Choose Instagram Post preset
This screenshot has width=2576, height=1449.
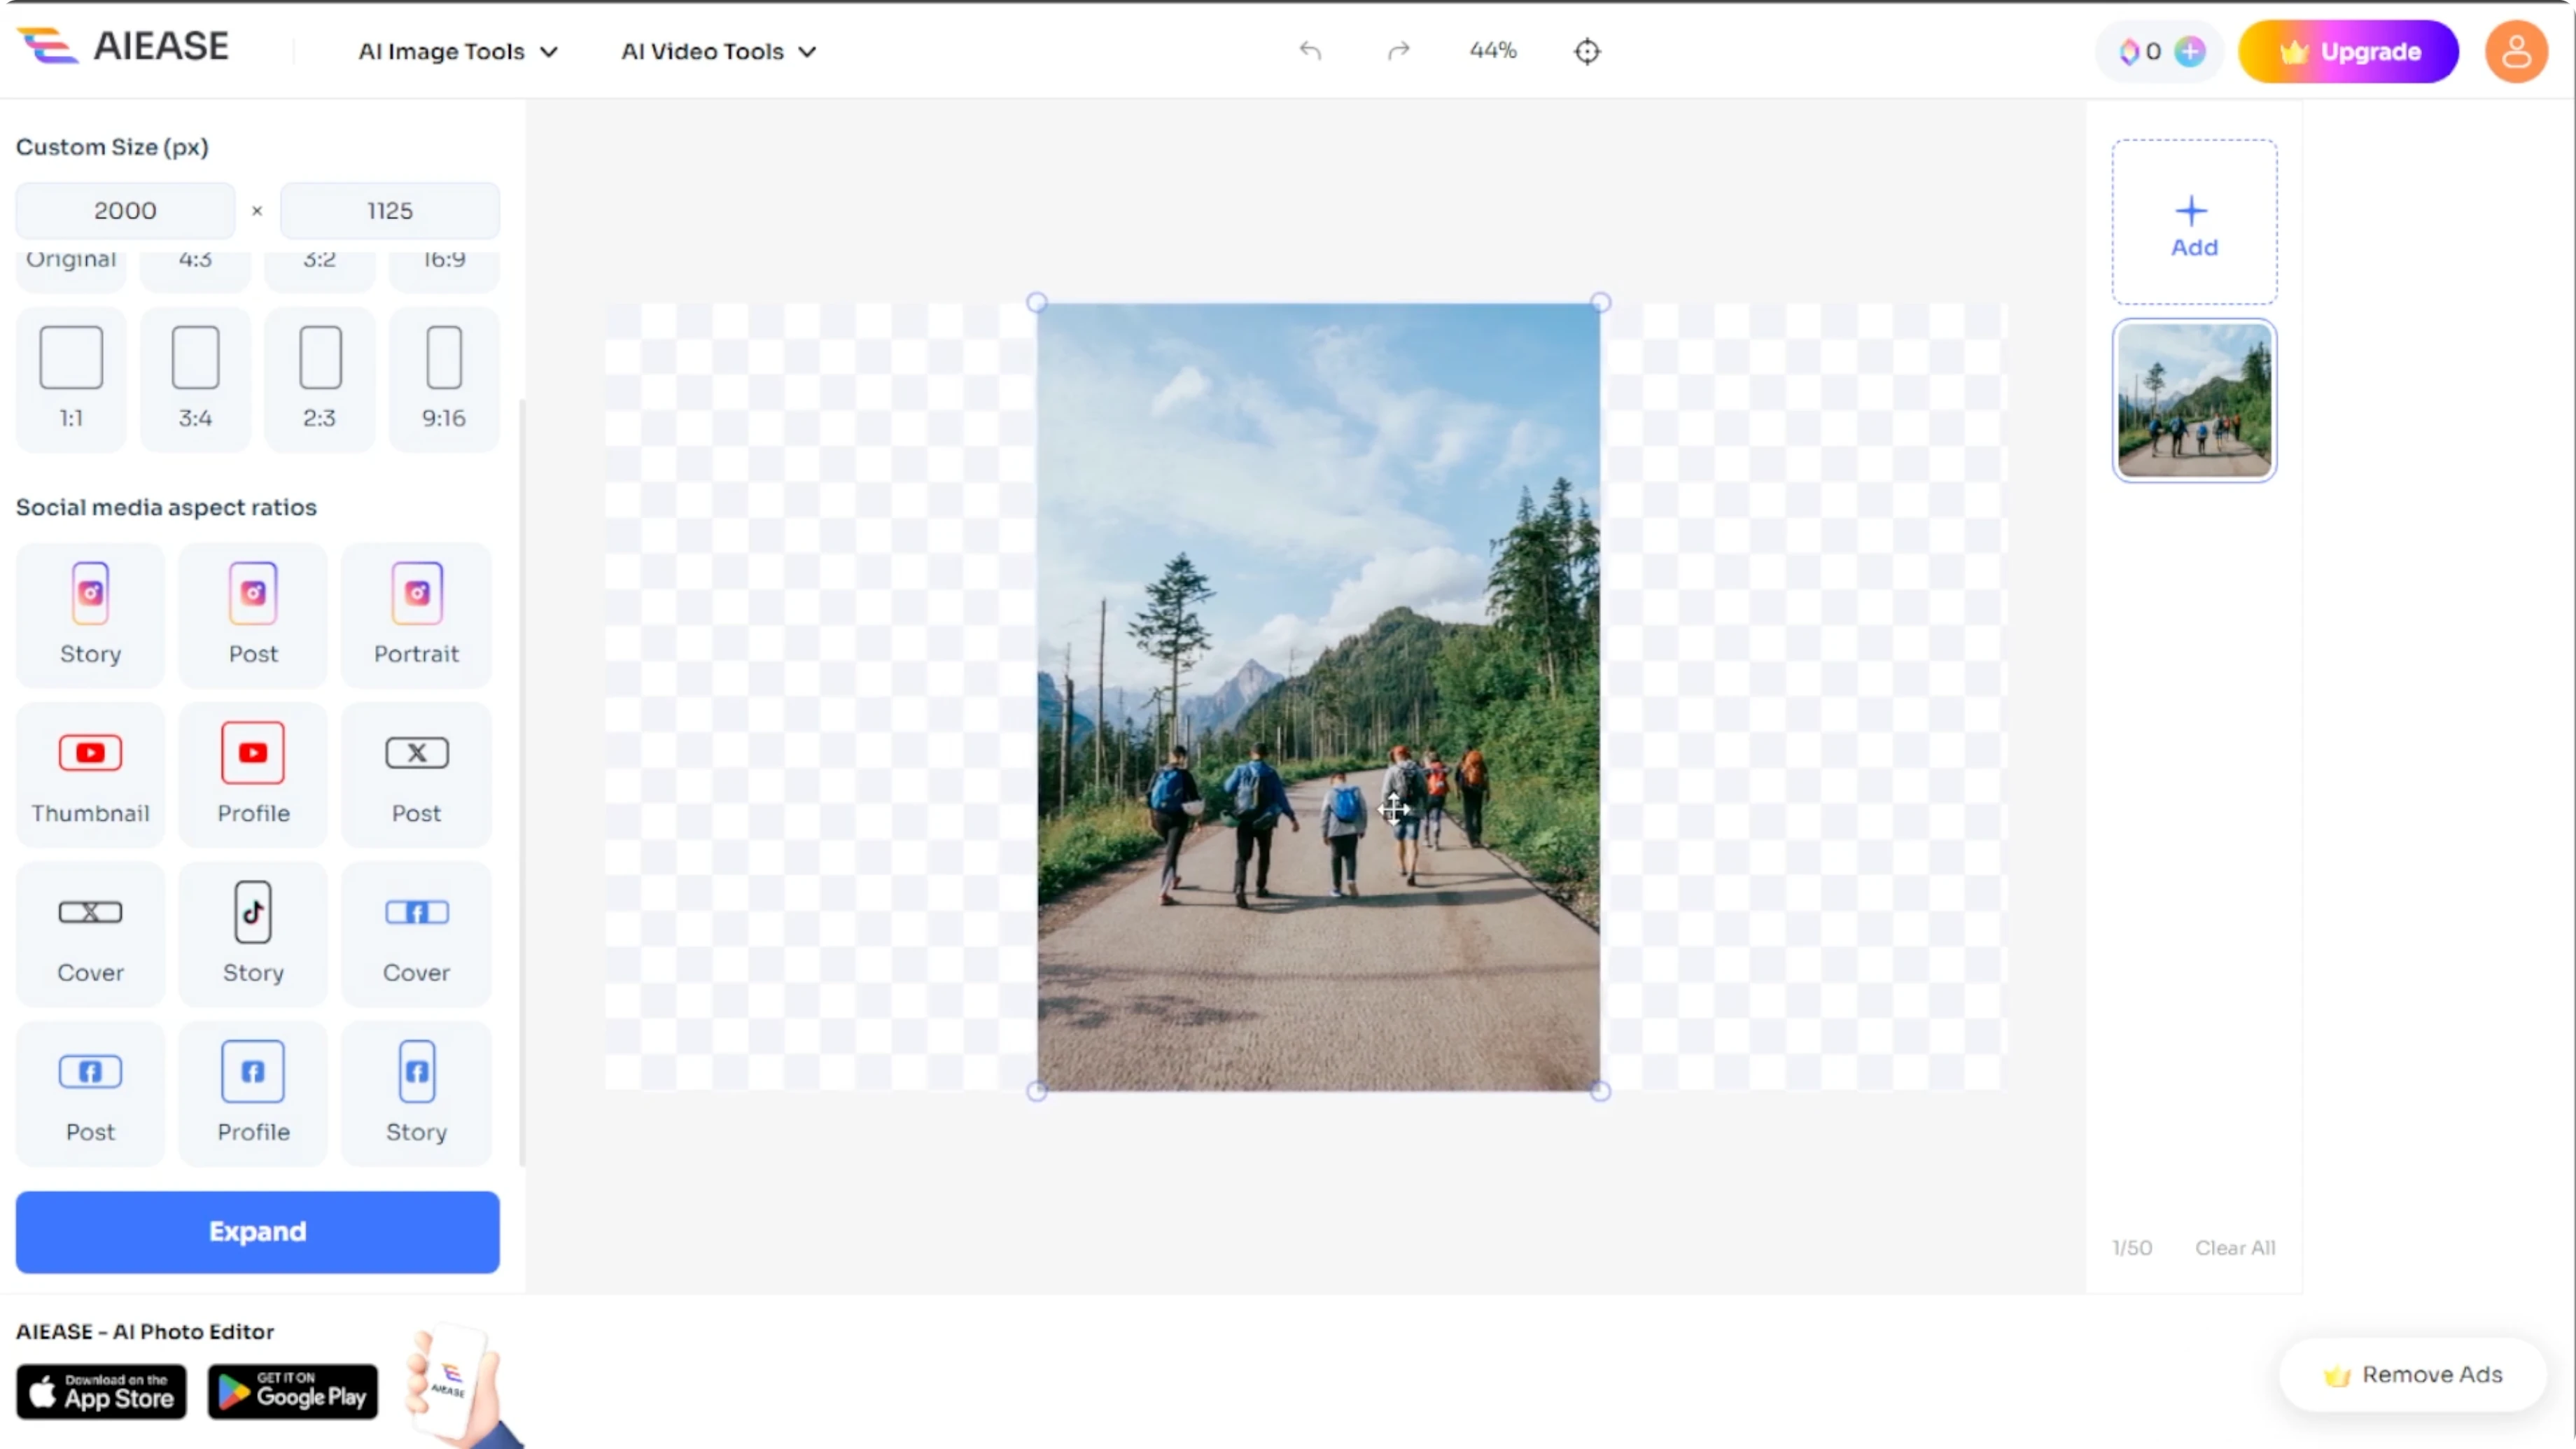[x=253, y=615]
